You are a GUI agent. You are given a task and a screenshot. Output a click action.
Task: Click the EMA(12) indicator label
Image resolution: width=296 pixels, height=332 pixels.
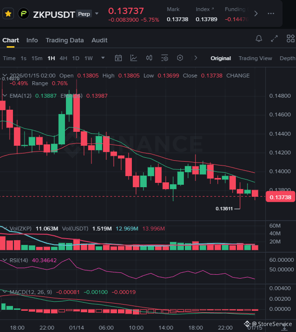click(x=21, y=96)
